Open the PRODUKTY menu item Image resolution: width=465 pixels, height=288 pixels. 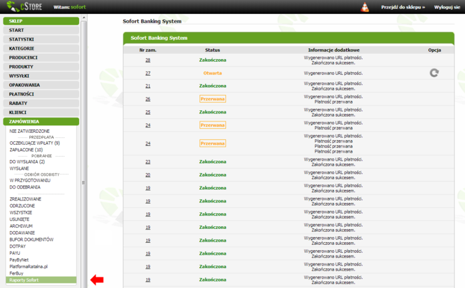[x=41, y=66]
